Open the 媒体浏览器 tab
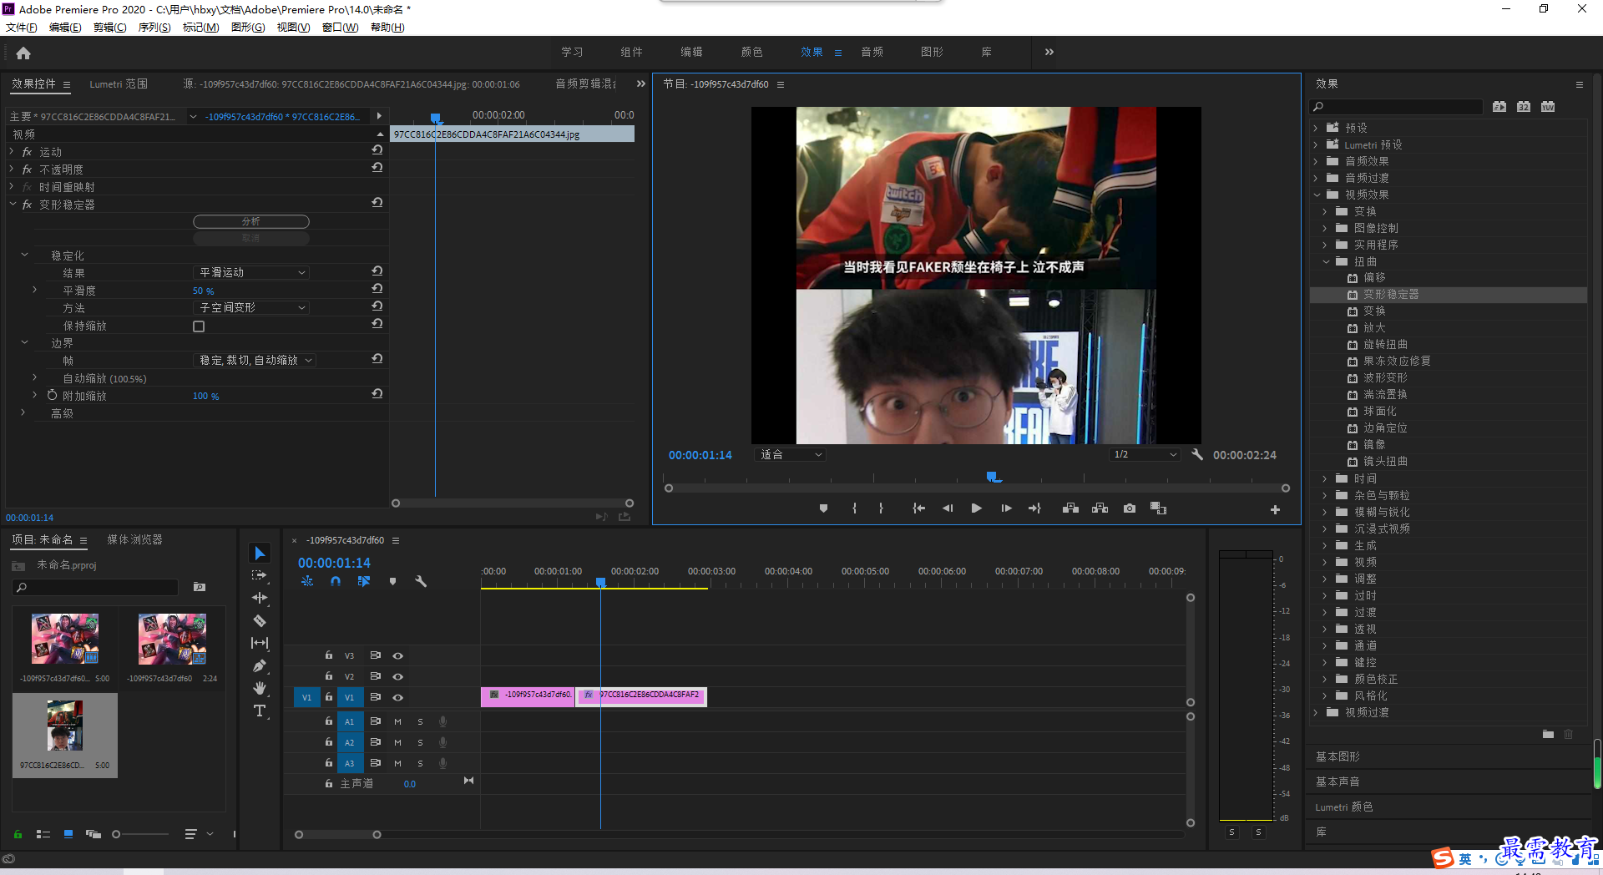Viewport: 1603px width, 875px height. (x=134, y=540)
